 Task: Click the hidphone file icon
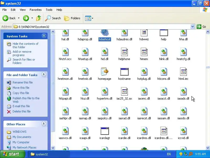click(x=124, y=52)
